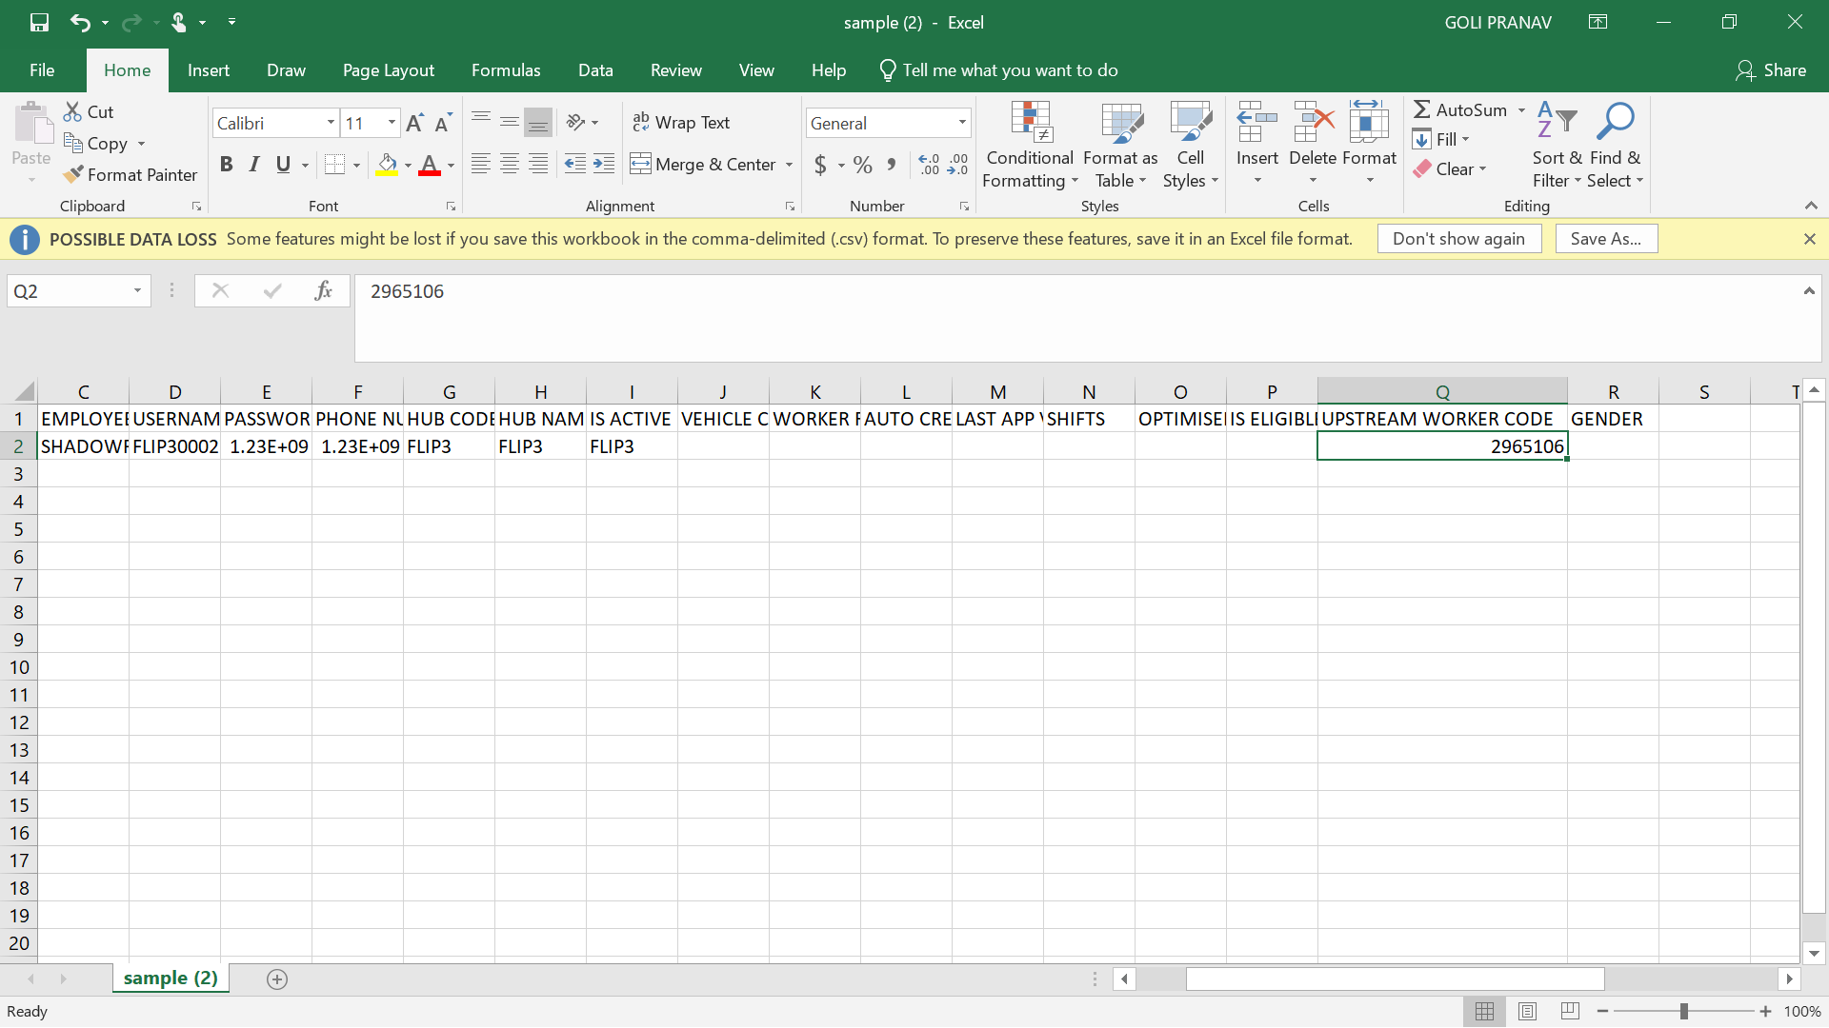The image size is (1829, 1028).
Task: Switch to the Insert tab
Action: [209, 70]
